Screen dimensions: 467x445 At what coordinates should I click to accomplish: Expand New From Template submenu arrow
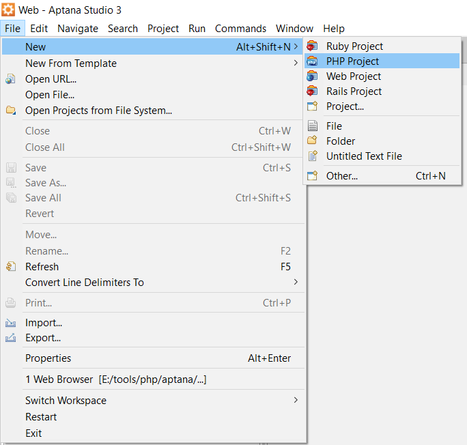(296, 63)
